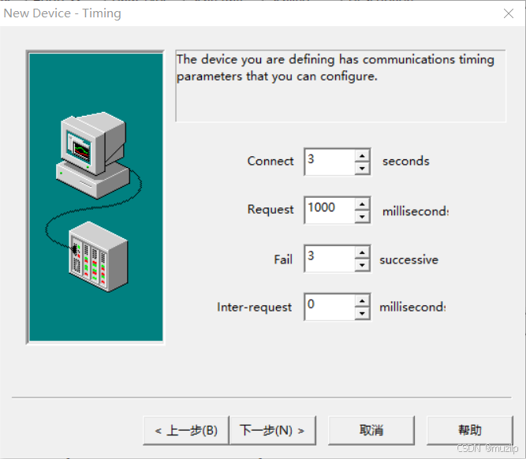Viewport: 526px width, 459px height.
Task: Increase the Request timeout value
Action: [362, 204]
